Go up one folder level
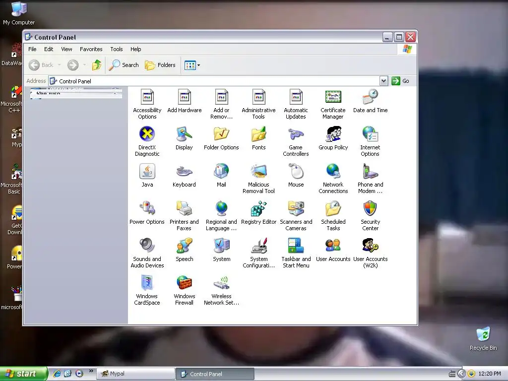The image size is (508, 381). (97, 65)
